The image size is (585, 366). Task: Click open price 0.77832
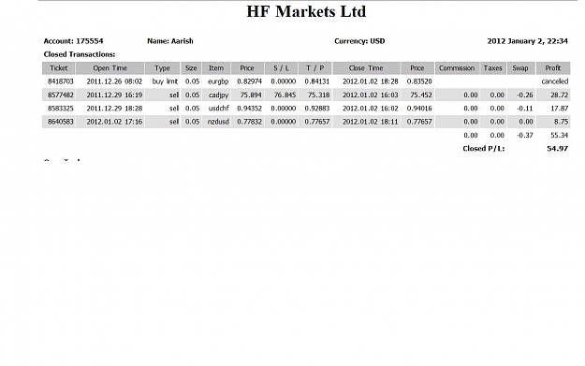pyautogui.click(x=250, y=122)
